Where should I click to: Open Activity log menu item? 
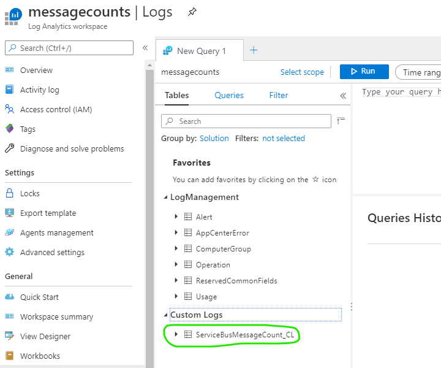40,90
